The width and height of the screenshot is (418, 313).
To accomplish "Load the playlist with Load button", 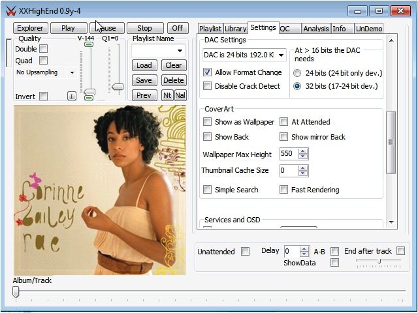I will click(x=144, y=65).
